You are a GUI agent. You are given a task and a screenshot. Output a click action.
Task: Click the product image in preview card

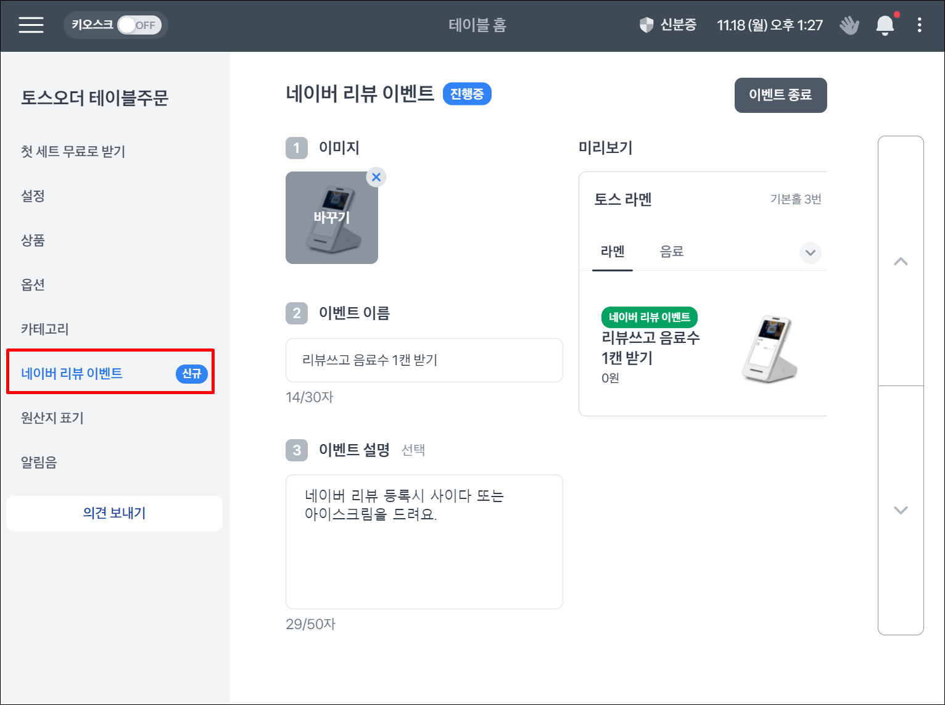pyautogui.click(x=769, y=348)
